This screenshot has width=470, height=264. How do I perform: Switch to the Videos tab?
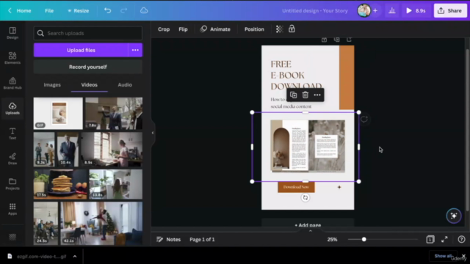[x=90, y=85]
